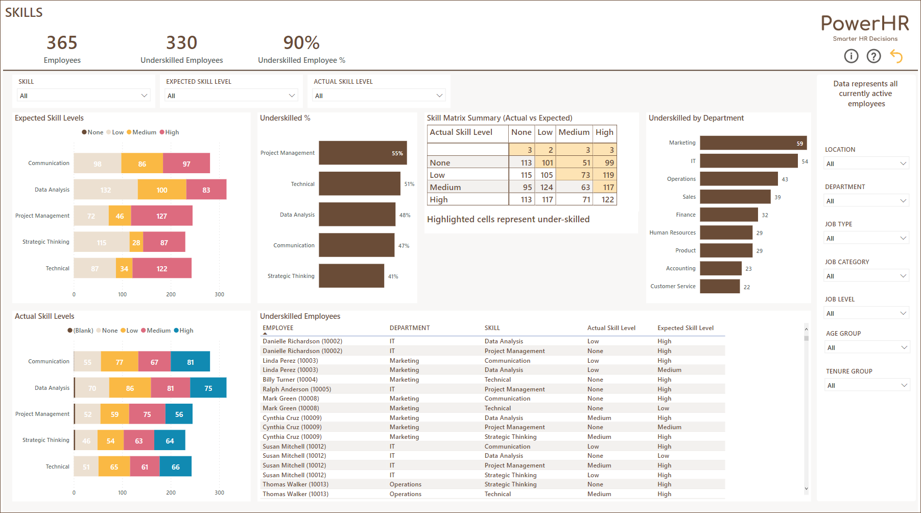Open the help question mark icon

pyautogui.click(x=873, y=56)
